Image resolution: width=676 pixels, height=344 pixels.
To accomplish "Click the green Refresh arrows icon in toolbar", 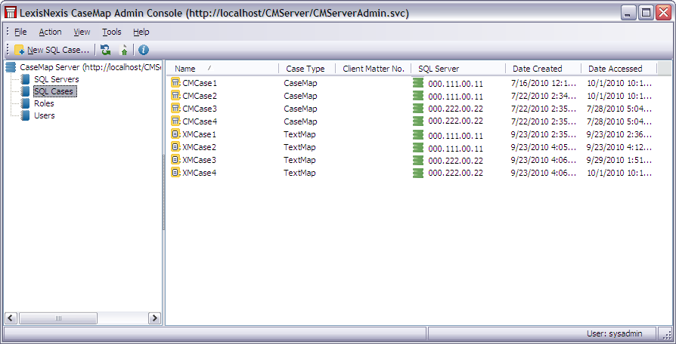I will click(105, 50).
